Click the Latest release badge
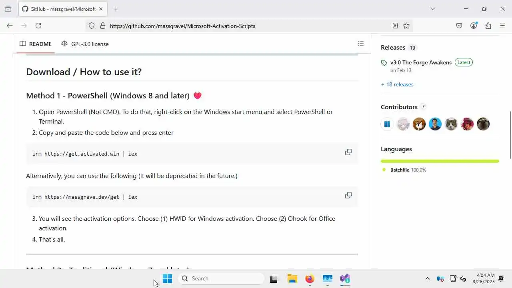Screen dimensions: 512x288 point(464,62)
